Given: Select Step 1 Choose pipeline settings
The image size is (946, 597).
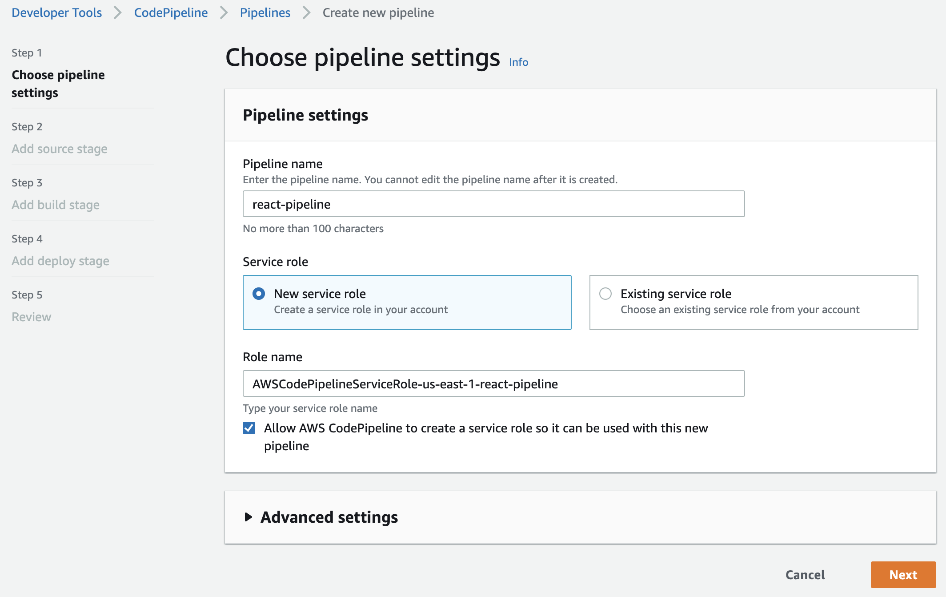Looking at the screenshot, I should pos(58,84).
